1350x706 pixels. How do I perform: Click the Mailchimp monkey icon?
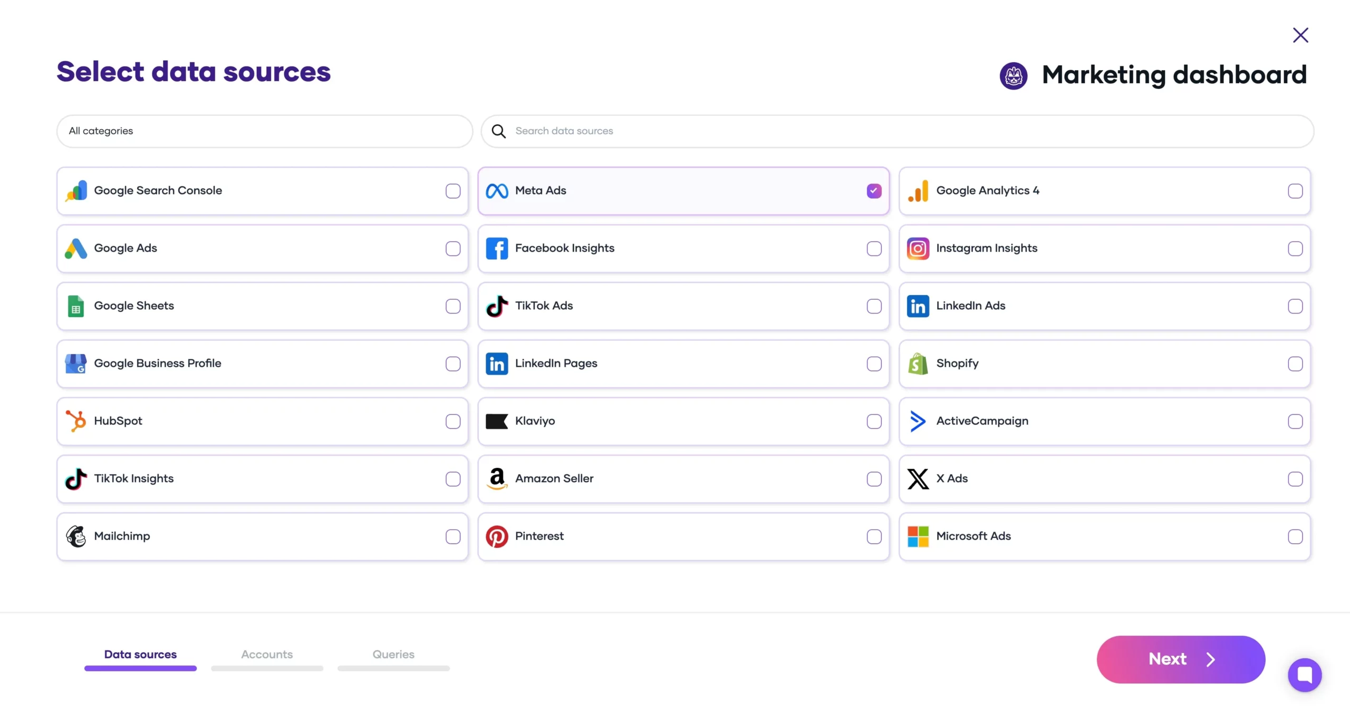[x=76, y=536]
